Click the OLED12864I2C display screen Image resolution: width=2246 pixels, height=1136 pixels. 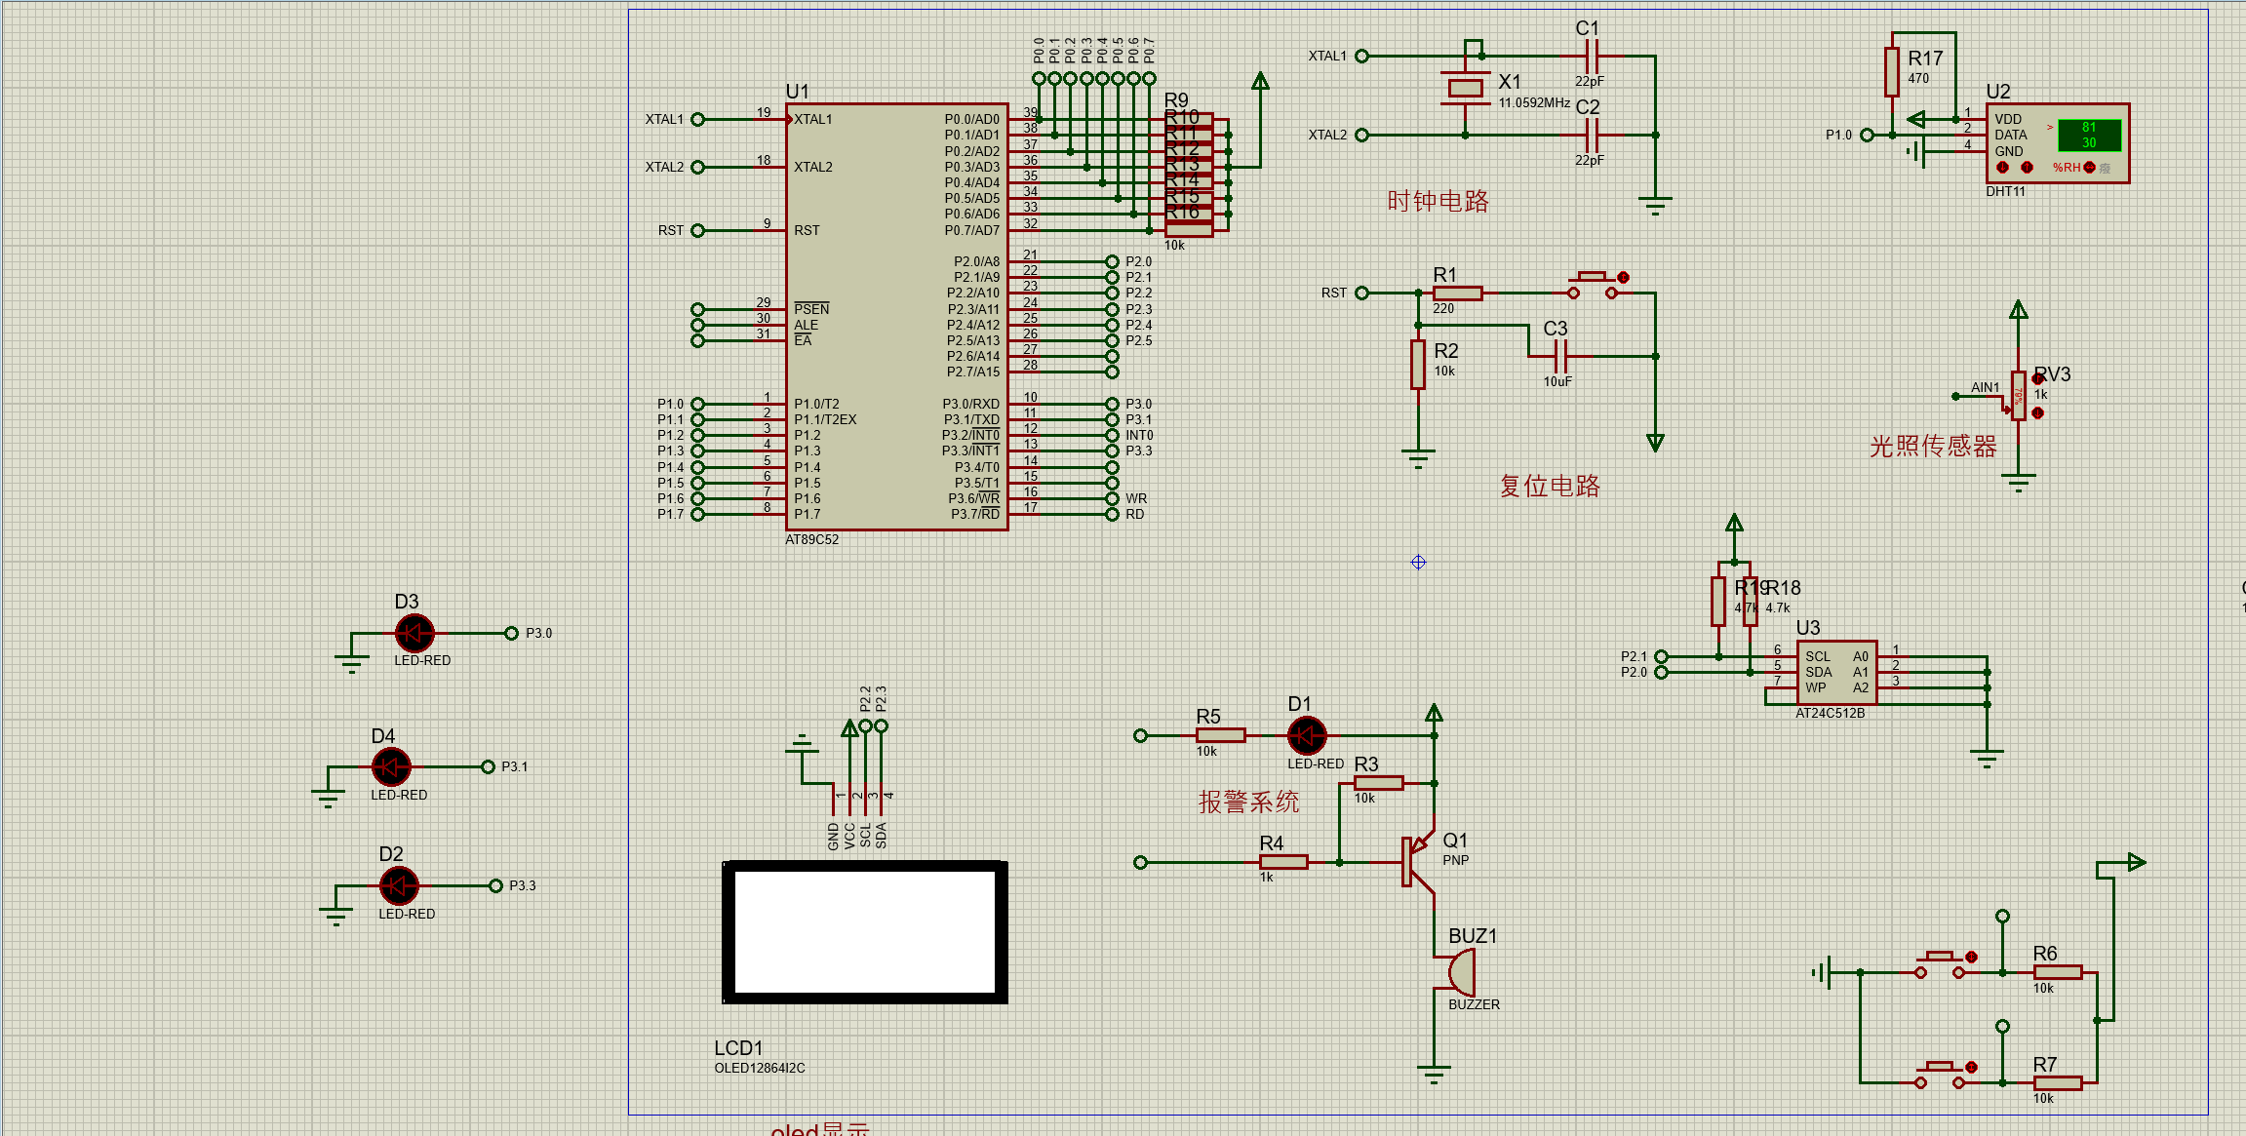864,931
